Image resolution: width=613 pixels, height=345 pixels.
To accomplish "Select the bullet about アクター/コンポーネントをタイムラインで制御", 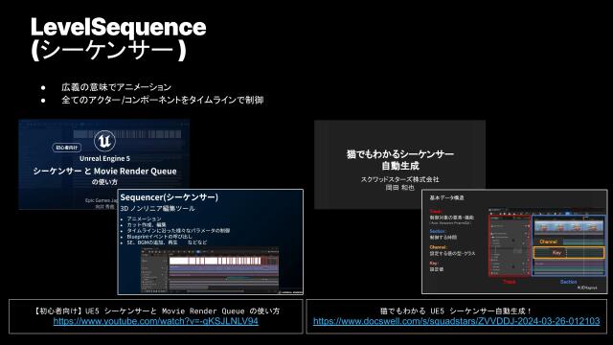I will point(162,100).
